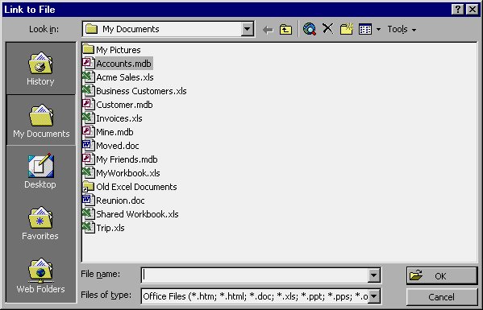Click the Access icon beside Customer.mdb
Image resolution: width=483 pixels, height=310 pixels.
coord(89,104)
